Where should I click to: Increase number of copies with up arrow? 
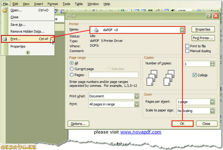(212, 63)
